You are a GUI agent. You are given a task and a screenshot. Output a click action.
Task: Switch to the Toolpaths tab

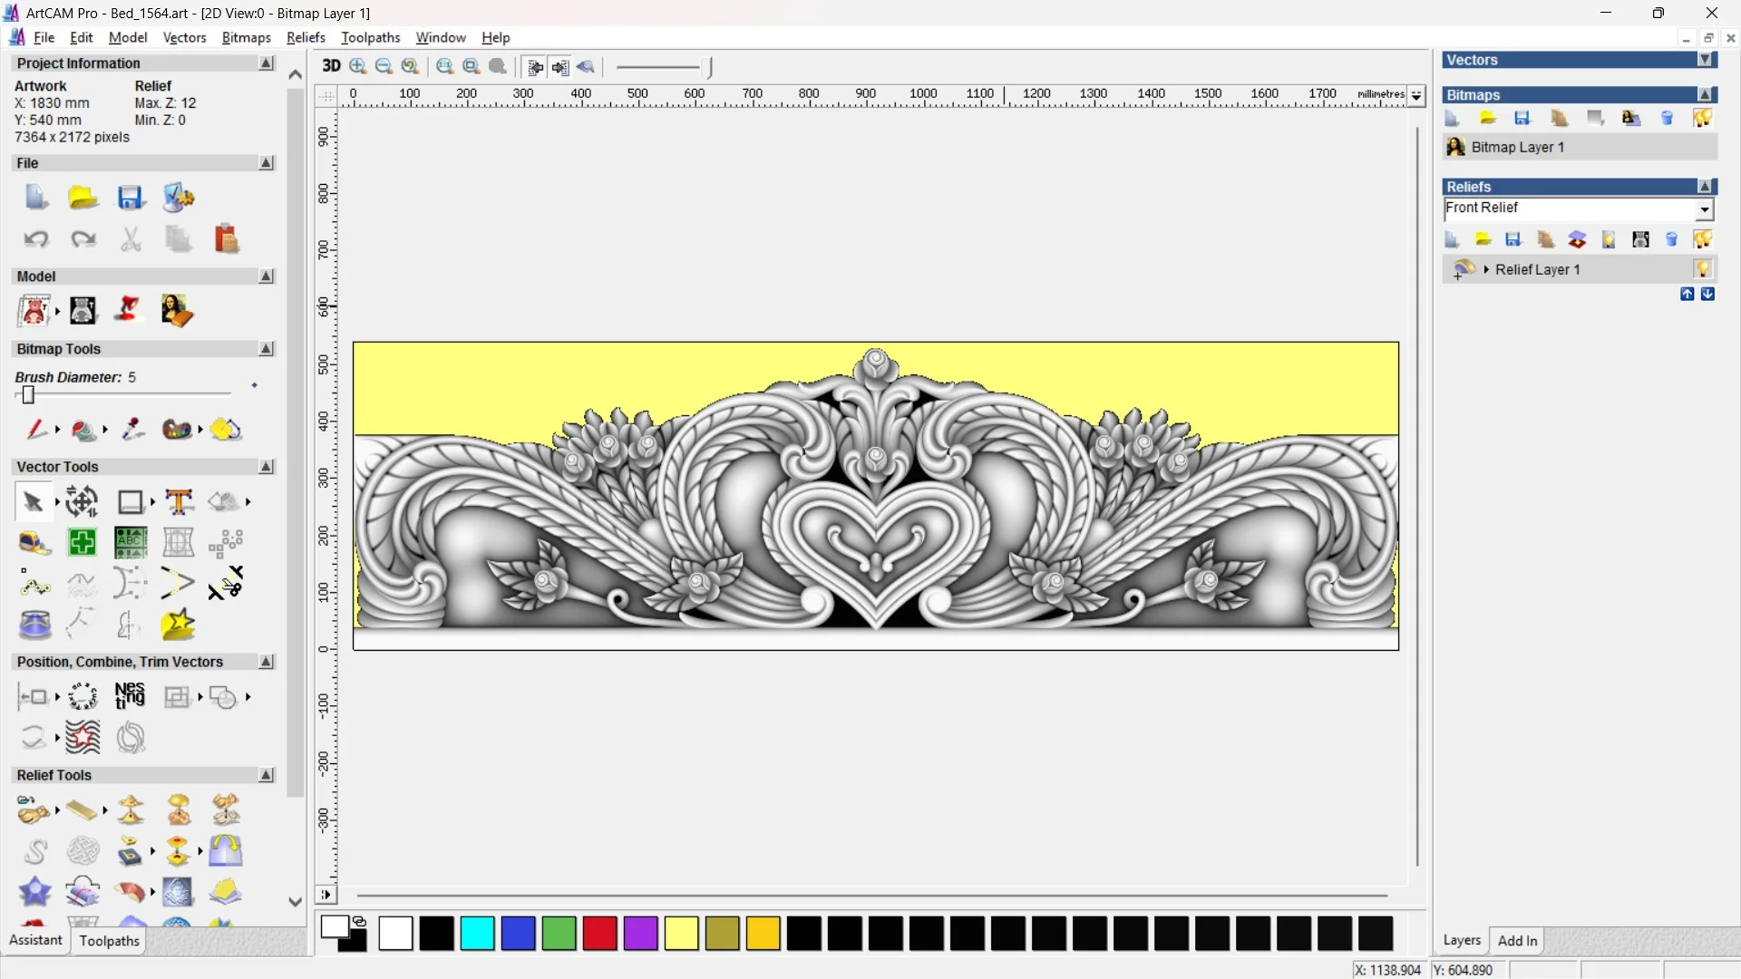(x=109, y=940)
